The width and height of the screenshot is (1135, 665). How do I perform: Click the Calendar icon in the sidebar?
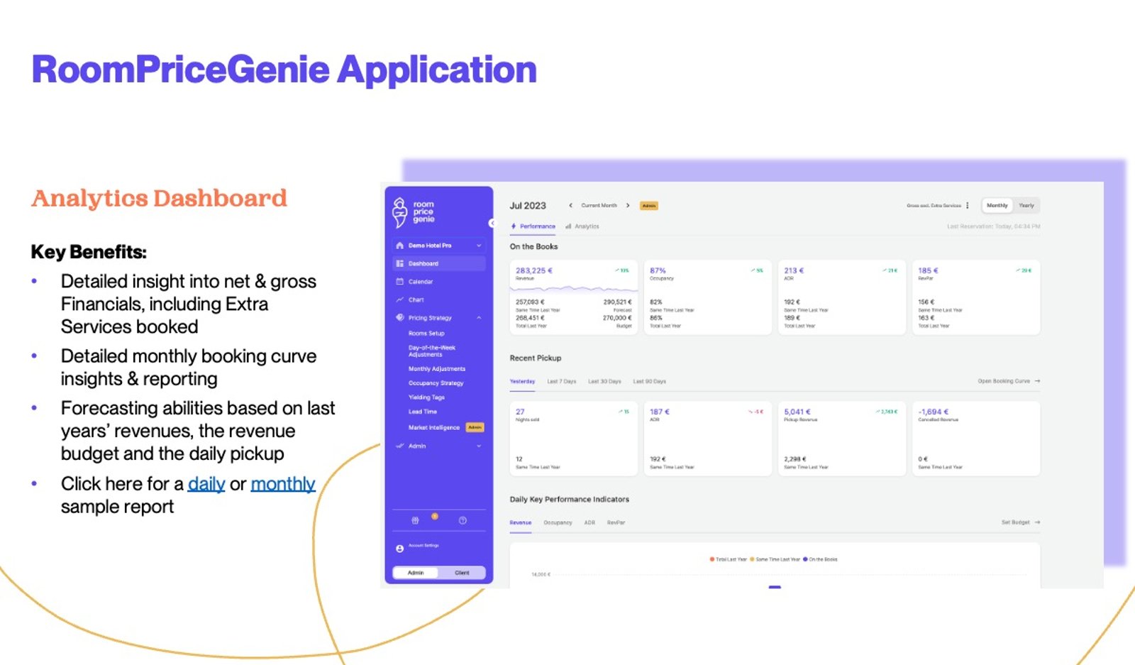399,282
